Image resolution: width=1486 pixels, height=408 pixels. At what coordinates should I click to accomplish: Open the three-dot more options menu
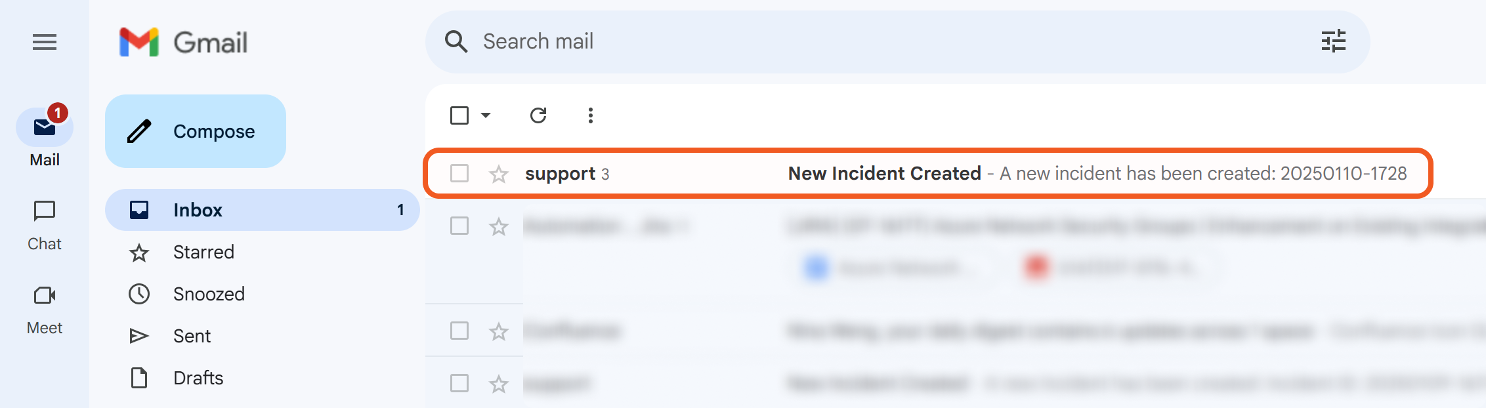(x=591, y=115)
